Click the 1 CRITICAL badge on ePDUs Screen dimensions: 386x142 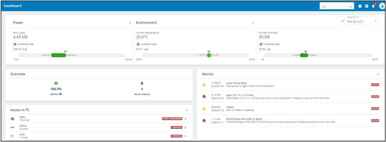pyautogui.click(x=177, y=128)
